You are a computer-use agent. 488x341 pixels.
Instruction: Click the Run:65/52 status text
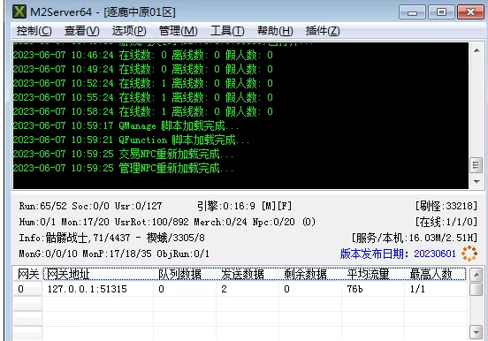pyautogui.click(x=43, y=206)
